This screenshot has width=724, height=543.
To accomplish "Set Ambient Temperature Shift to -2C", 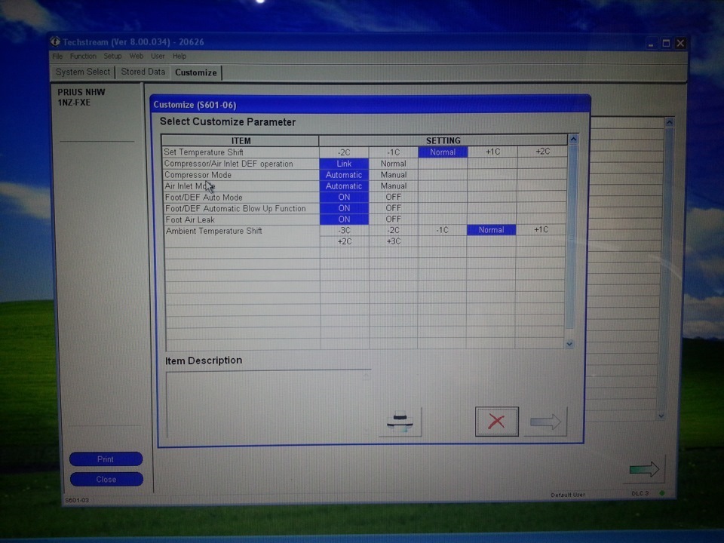I will click(x=394, y=230).
